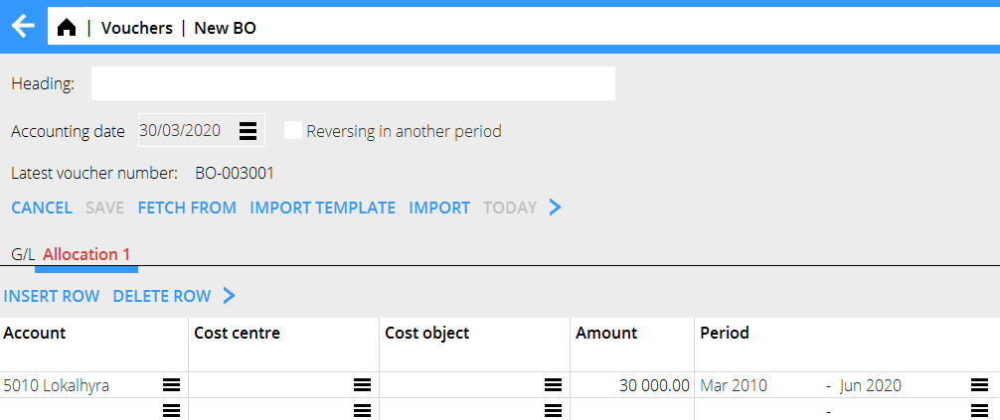1000x420 pixels.
Task: Open cost centre lookup in first row
Action: (x=362, y=385)
